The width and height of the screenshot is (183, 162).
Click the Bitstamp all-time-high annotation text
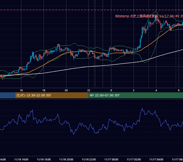tap(149, 16)
